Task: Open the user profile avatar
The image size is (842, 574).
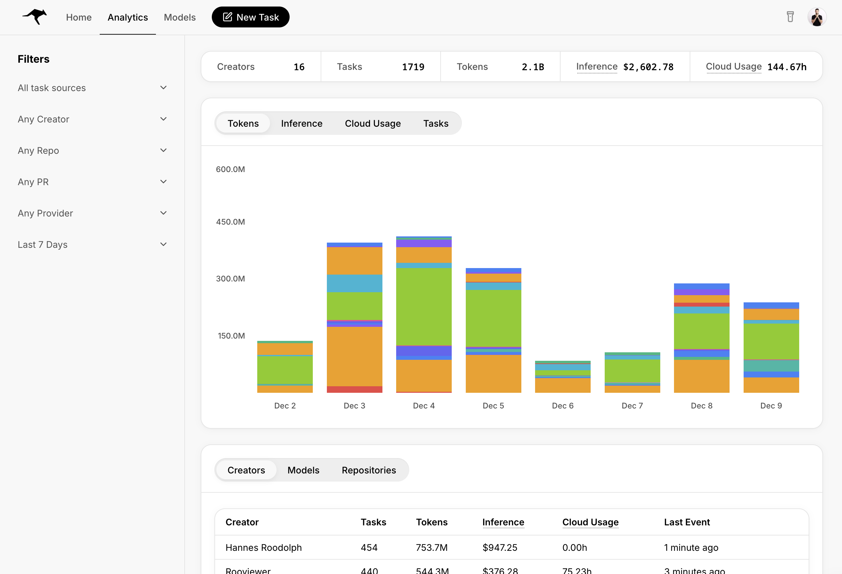Action: coord(817,17)
